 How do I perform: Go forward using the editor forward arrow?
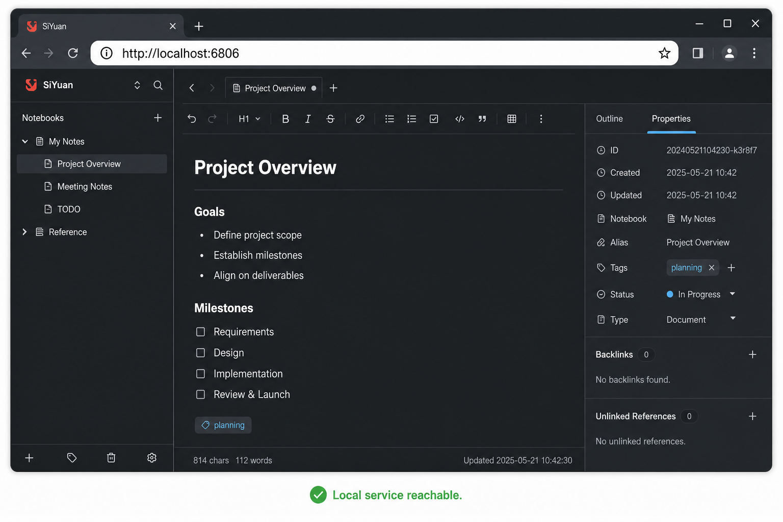point(212,88)
